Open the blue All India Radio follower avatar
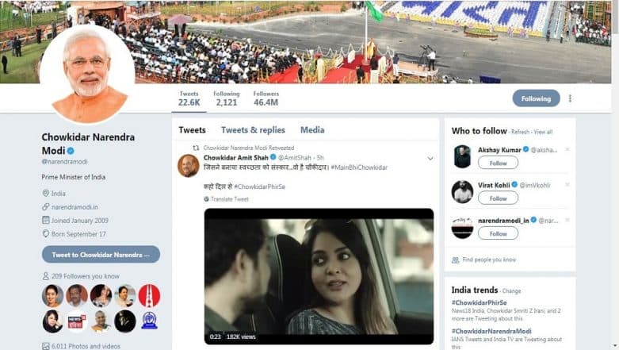Screen dimensions: 619x350 click(x=149, y=321)
